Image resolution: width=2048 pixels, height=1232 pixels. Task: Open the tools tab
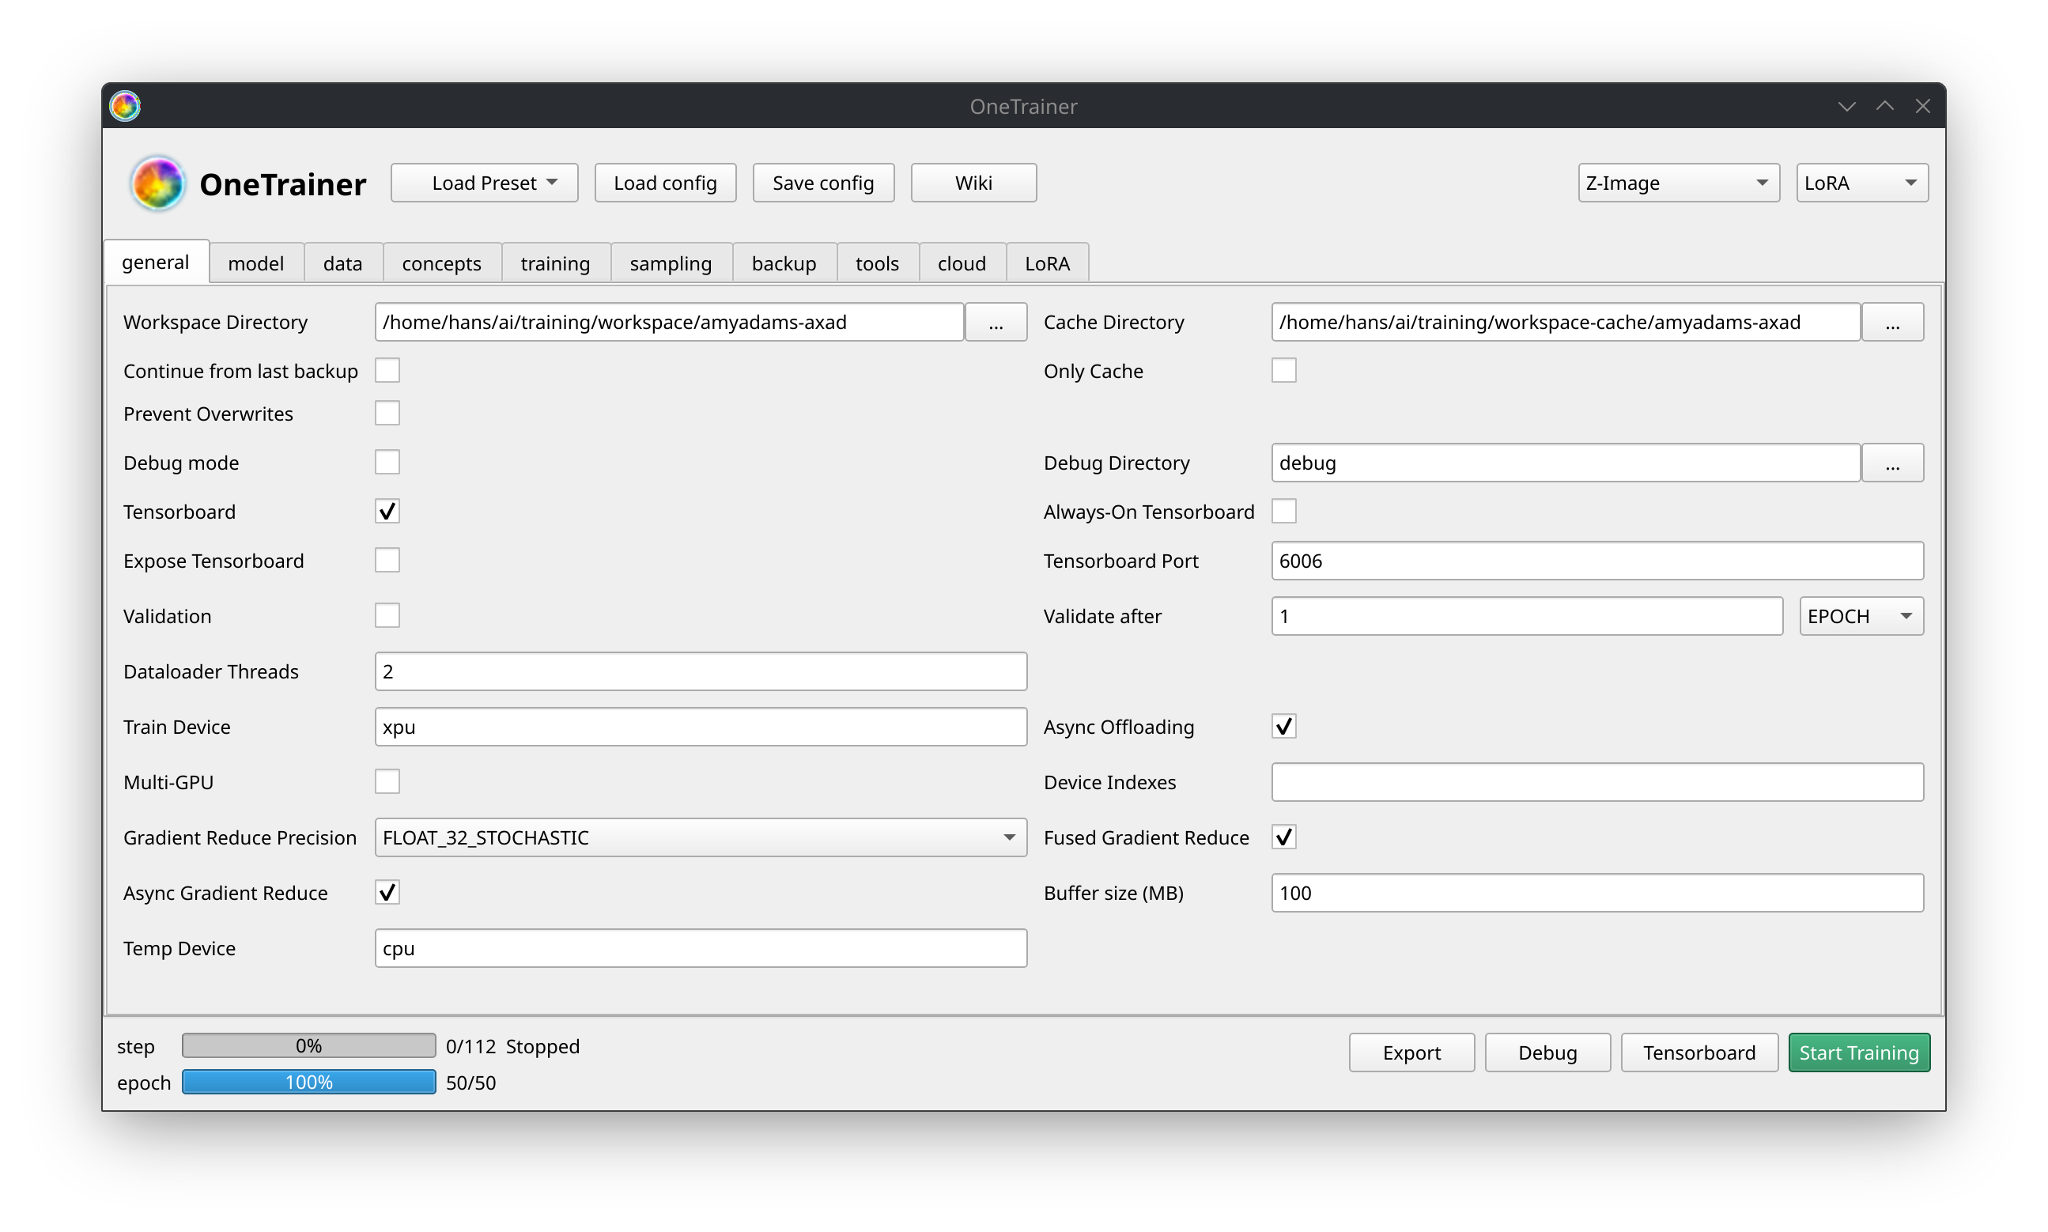878,263
